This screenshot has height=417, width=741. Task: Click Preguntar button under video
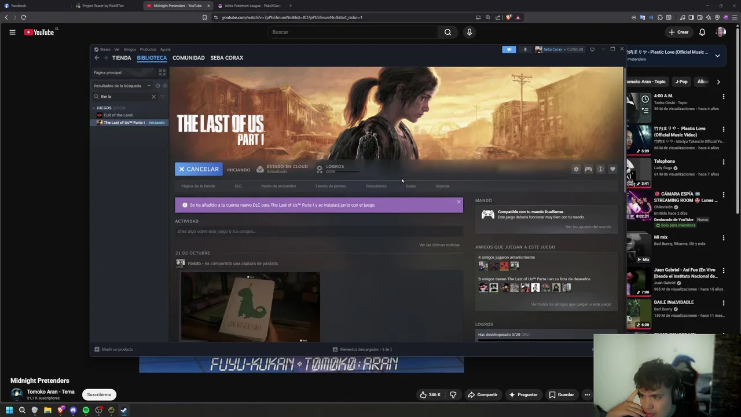(x=523, y=394)
